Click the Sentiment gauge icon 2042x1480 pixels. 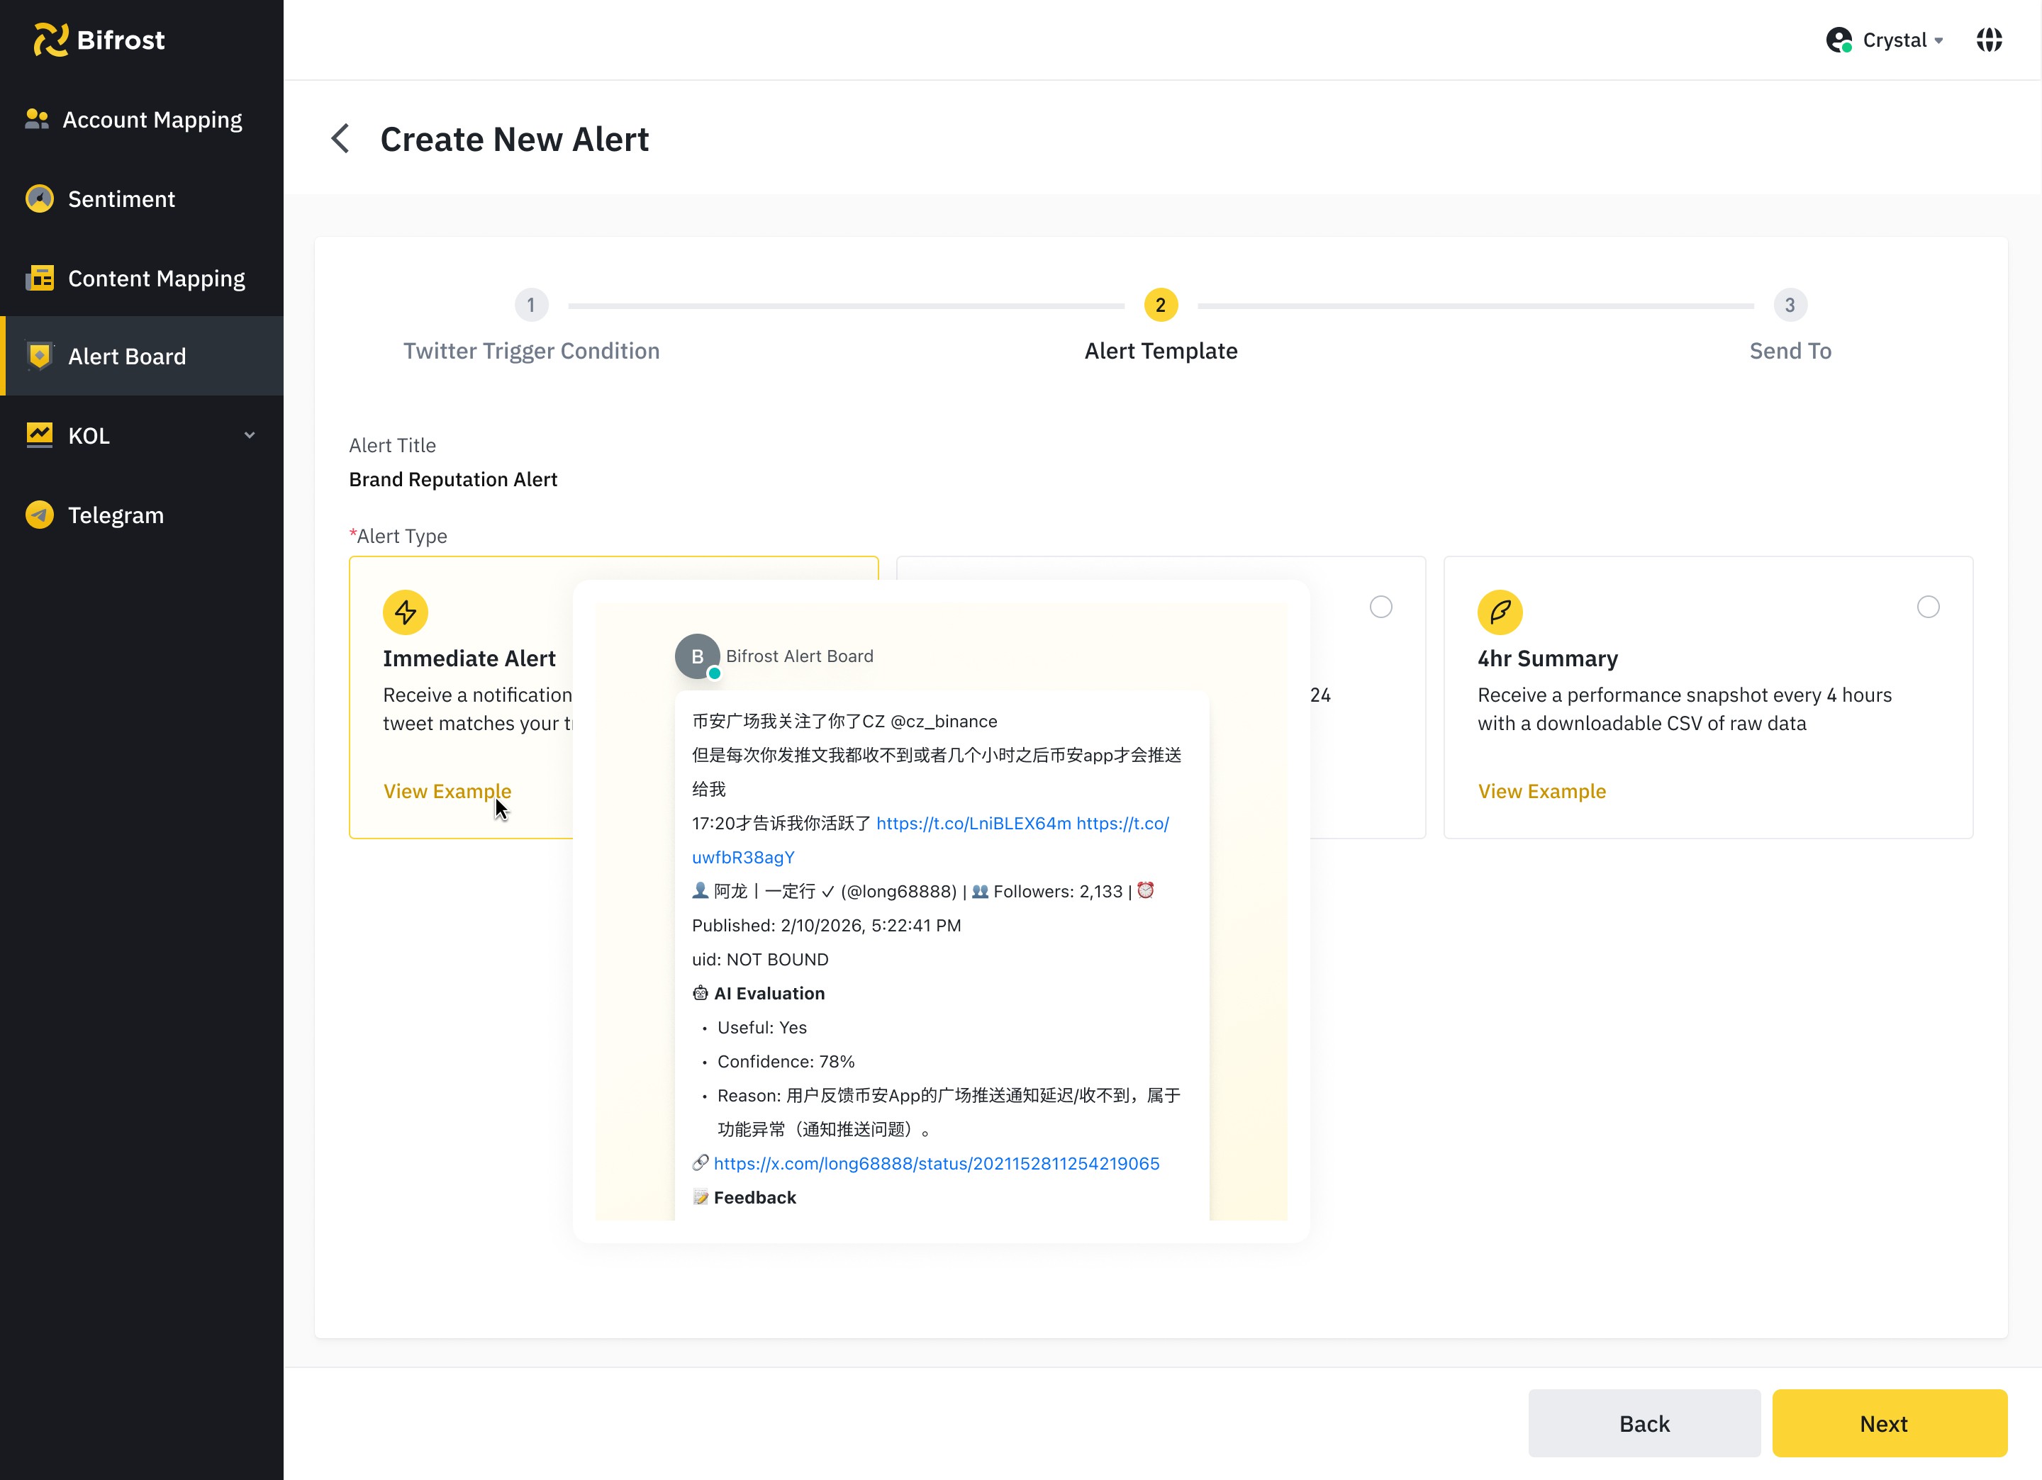point(40,199)
